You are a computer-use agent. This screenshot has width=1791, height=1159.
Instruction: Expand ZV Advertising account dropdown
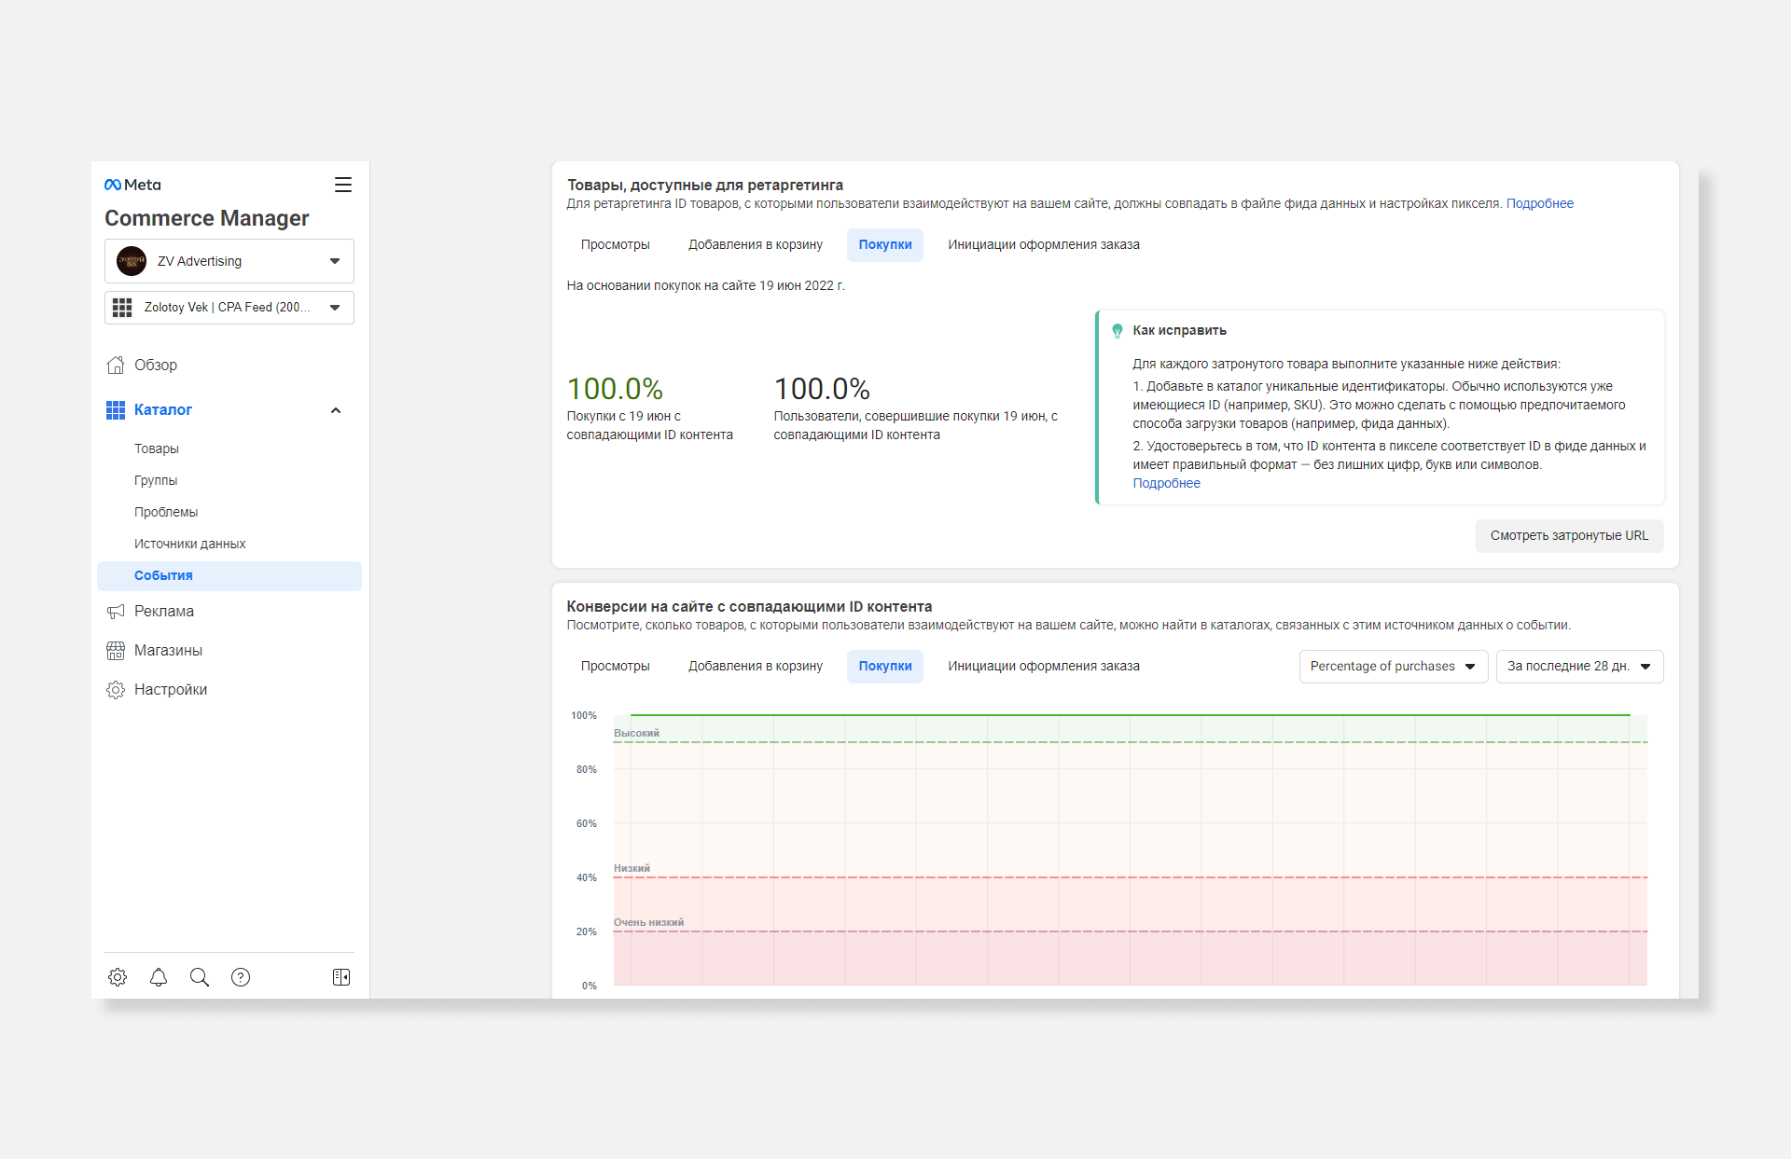[x=229, y=261]
